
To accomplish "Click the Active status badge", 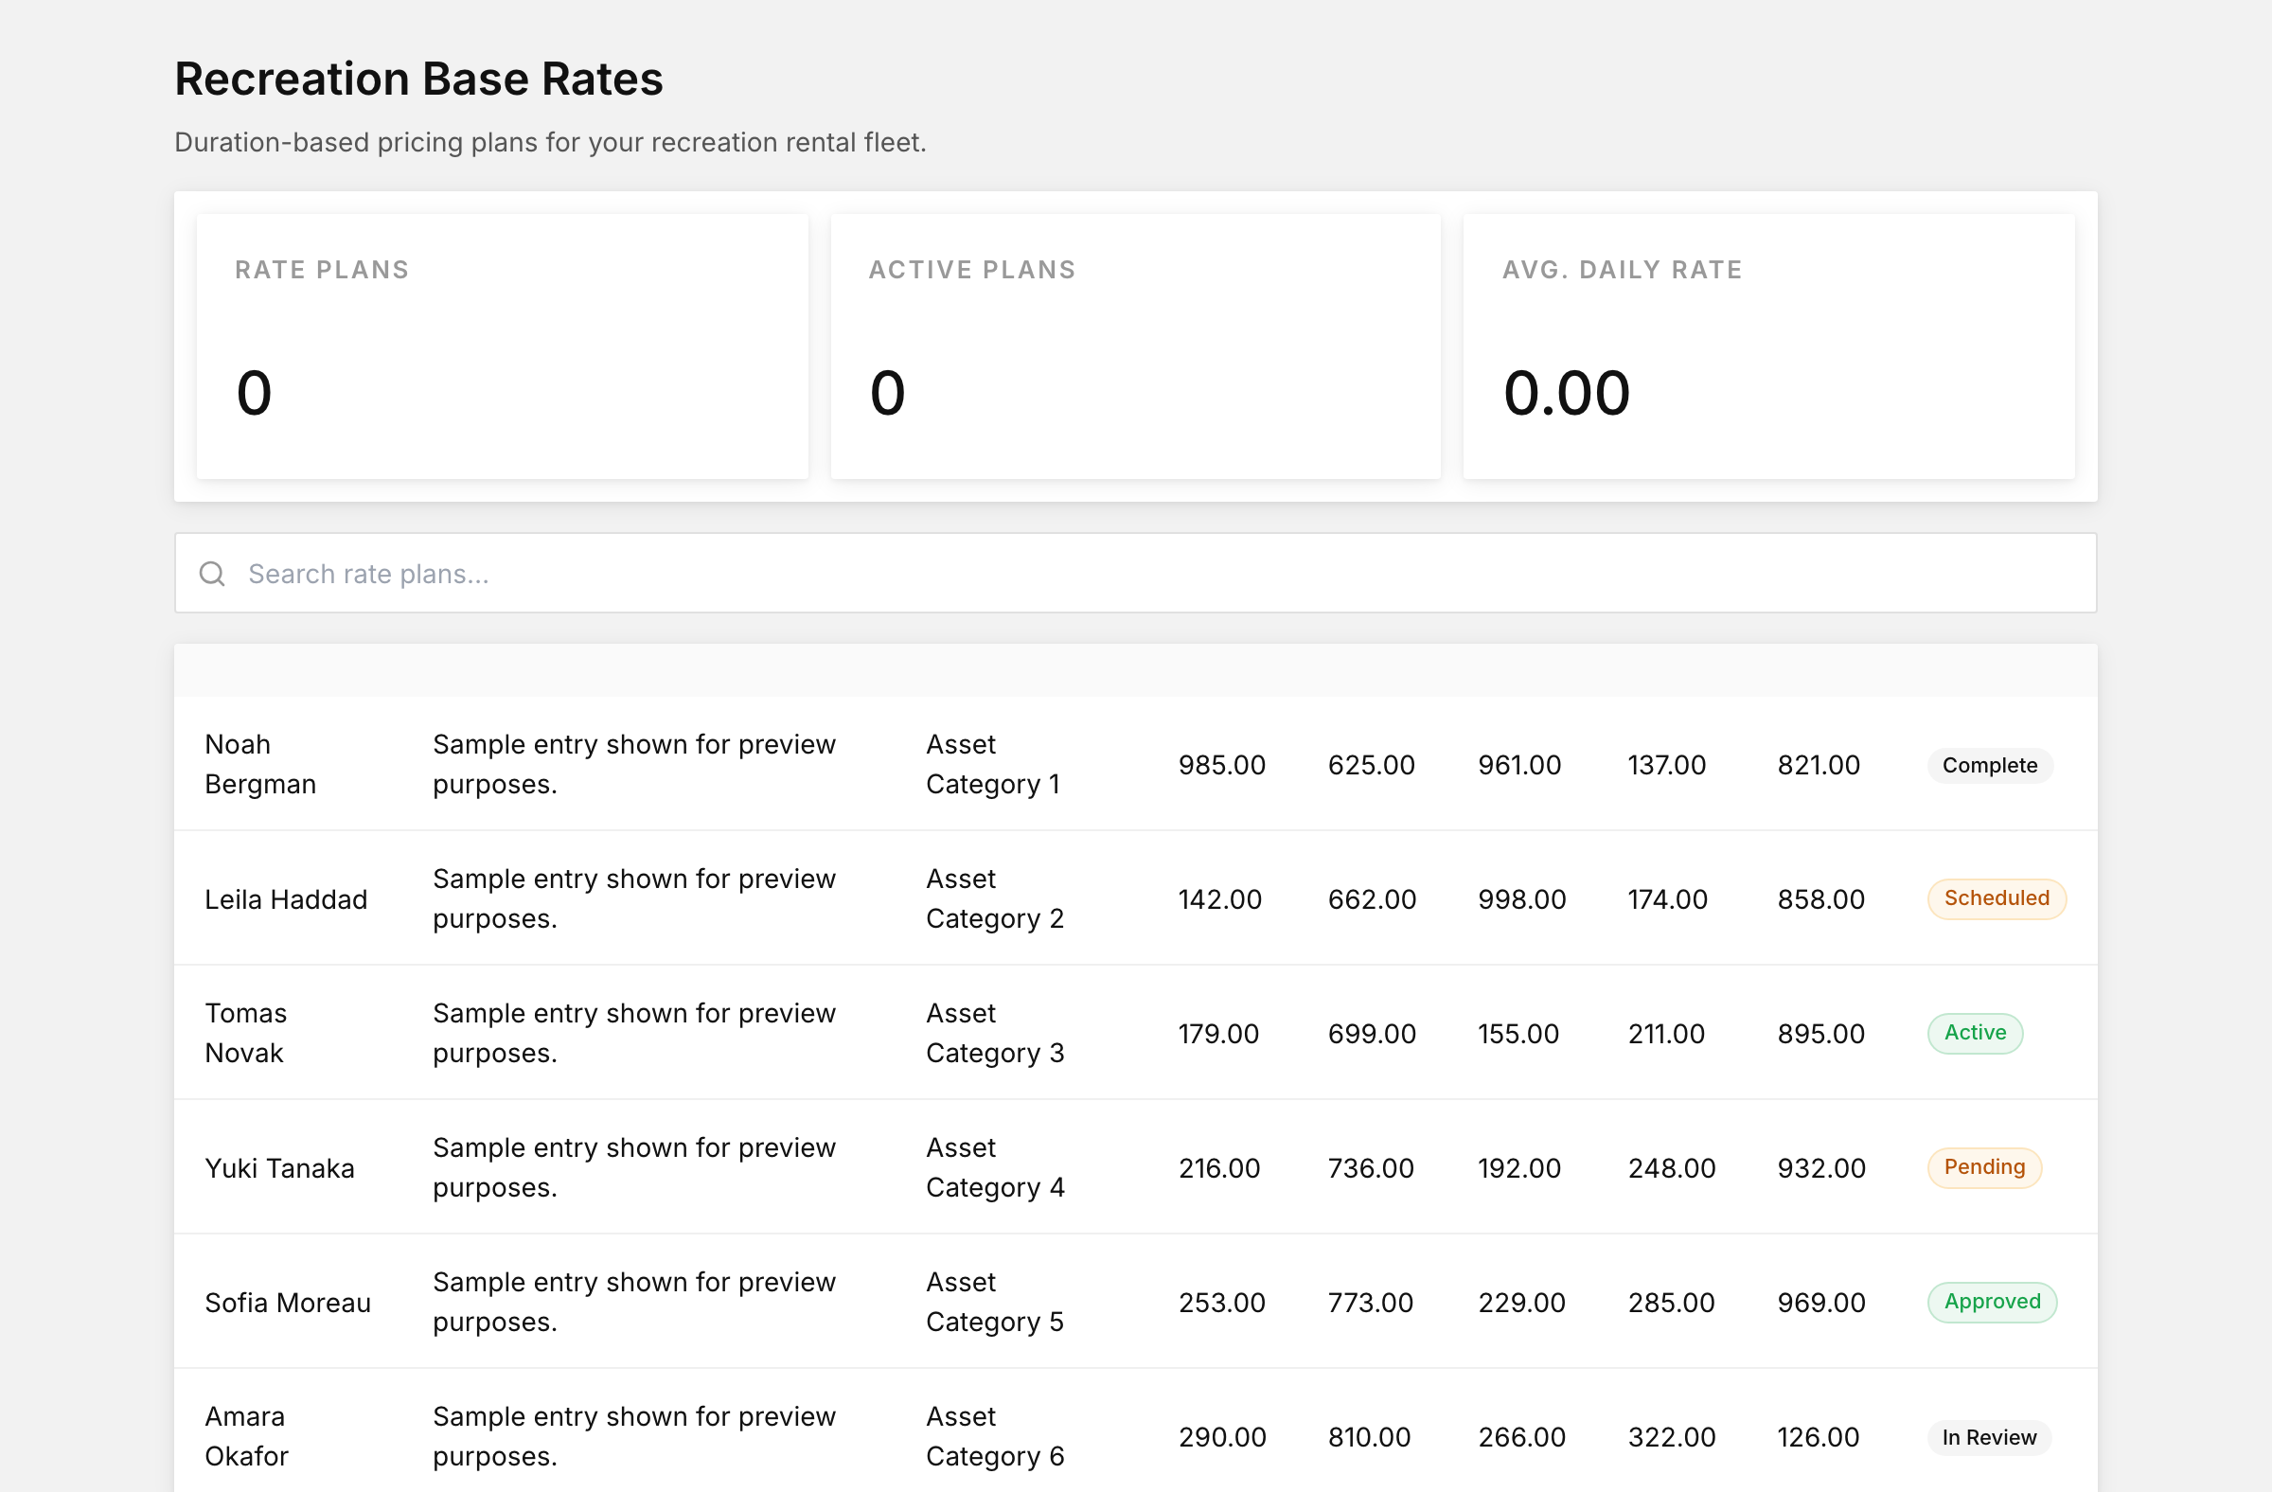I will tap(1974, 1034).
